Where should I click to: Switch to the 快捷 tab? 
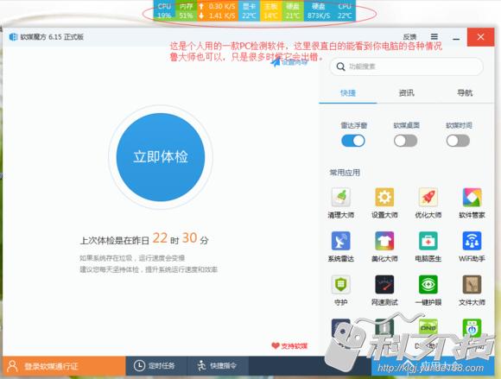[x=348, y=93]
